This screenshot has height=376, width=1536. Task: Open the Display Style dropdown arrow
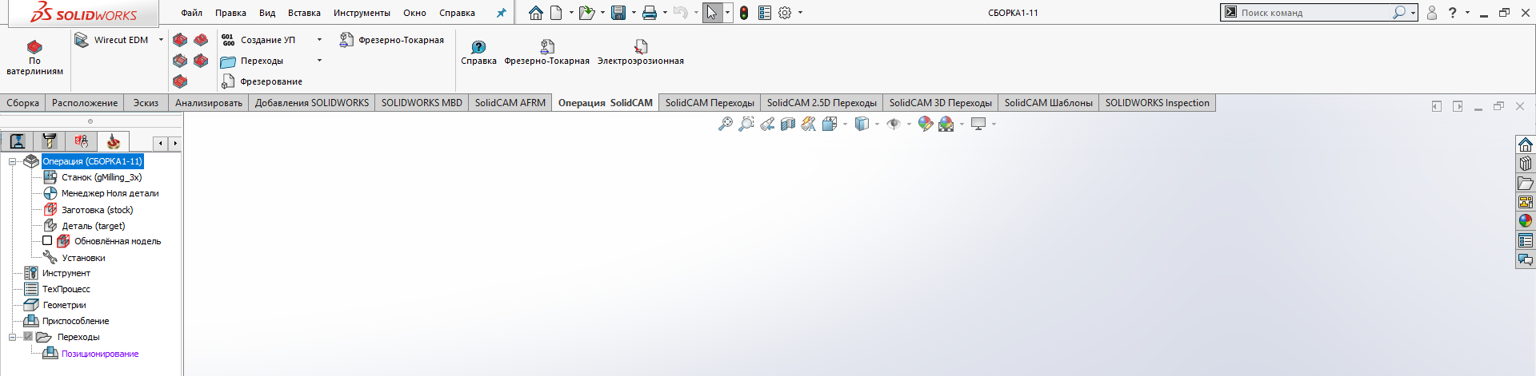[877, 124]
